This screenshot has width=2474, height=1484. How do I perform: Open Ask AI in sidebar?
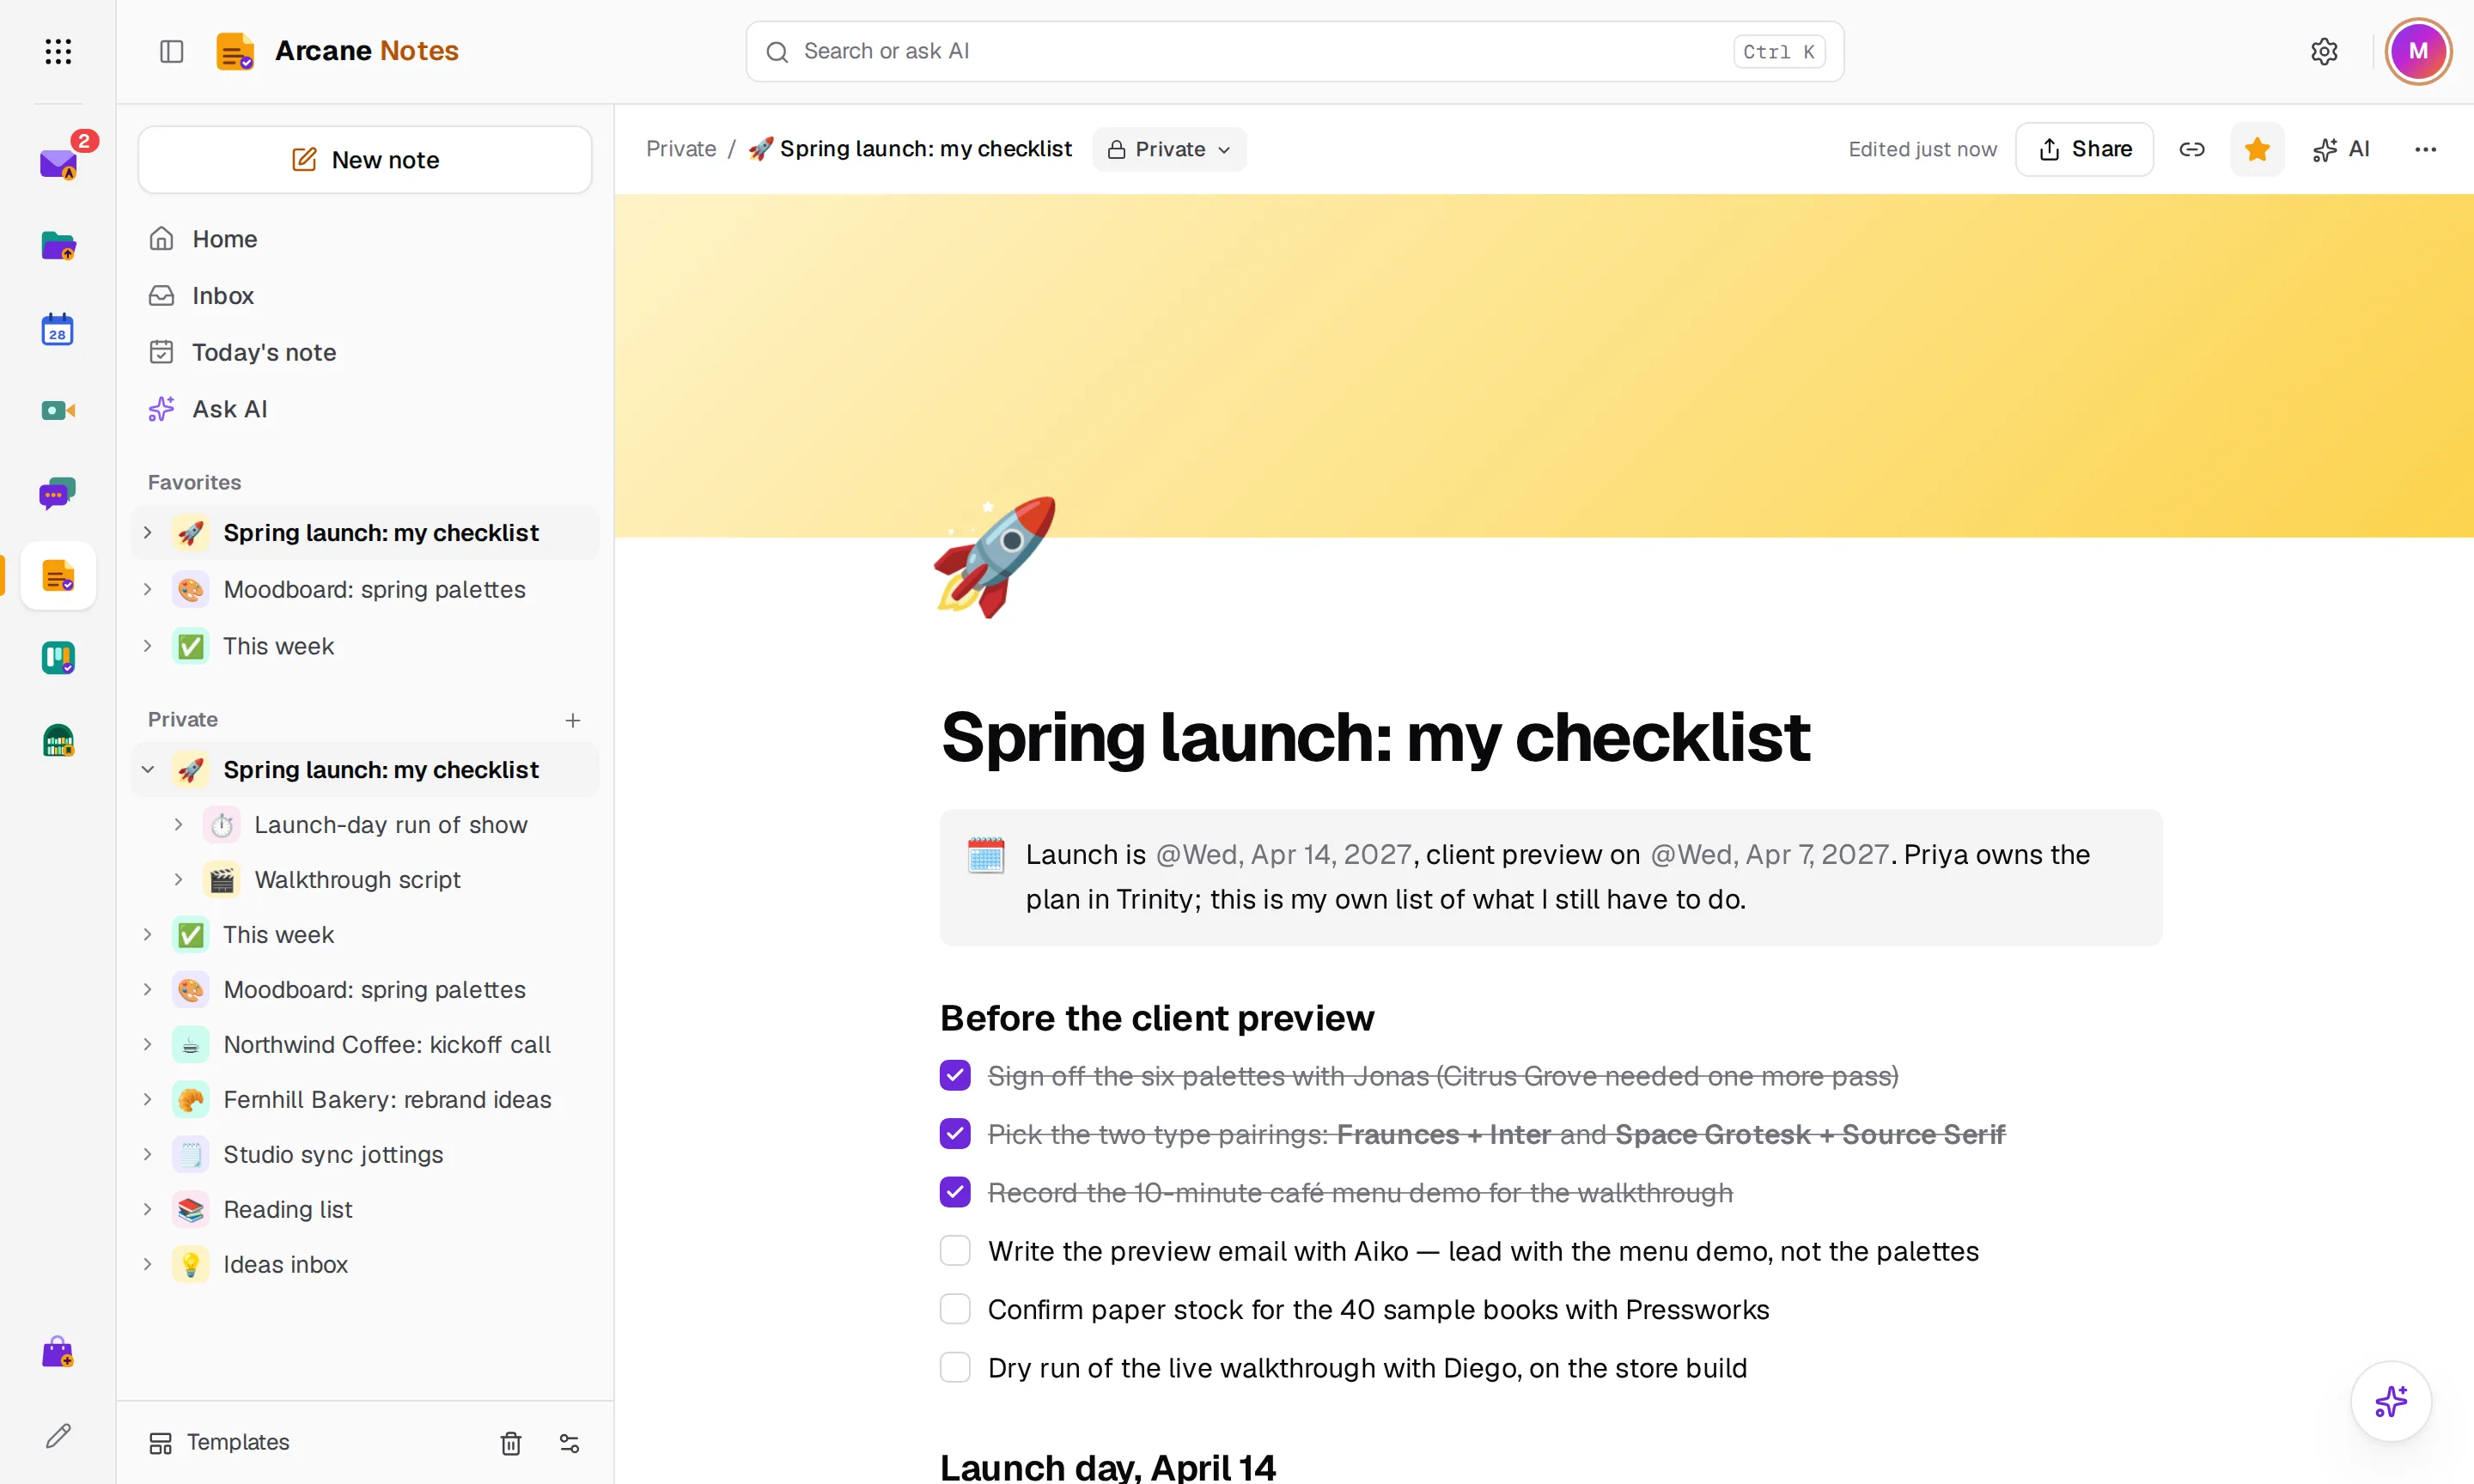(365, 409)
